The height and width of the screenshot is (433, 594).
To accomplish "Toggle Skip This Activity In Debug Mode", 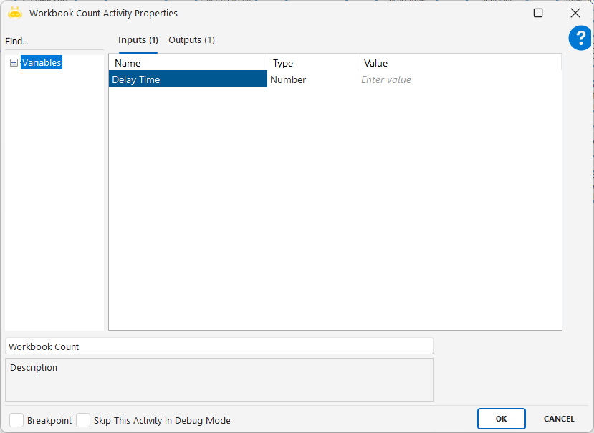I will 83,420.
